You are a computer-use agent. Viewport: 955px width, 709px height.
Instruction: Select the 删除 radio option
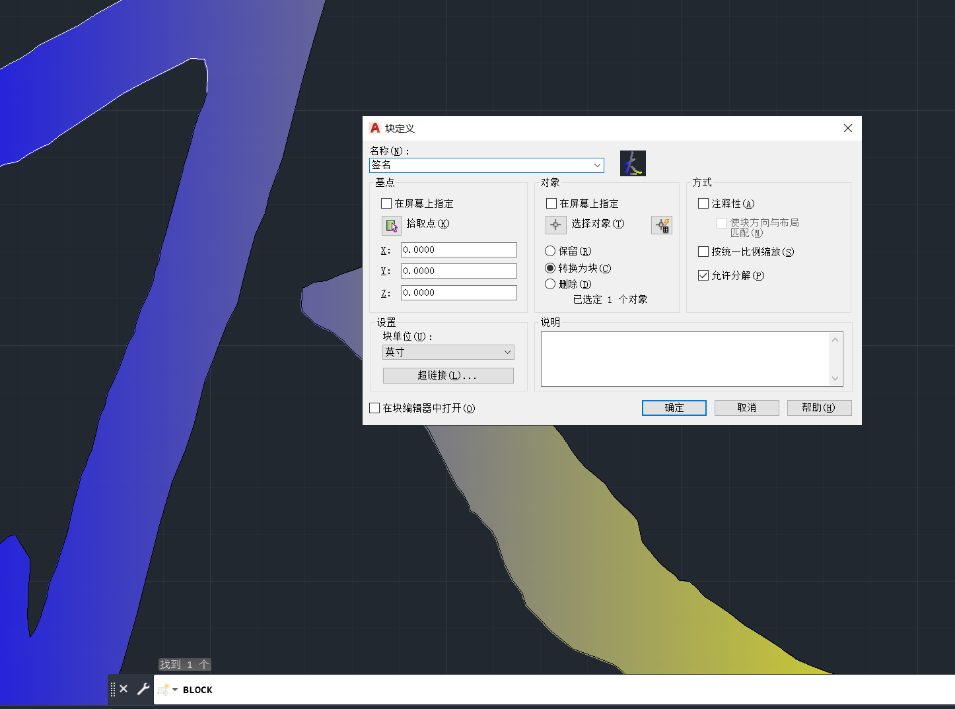[550, 284]
